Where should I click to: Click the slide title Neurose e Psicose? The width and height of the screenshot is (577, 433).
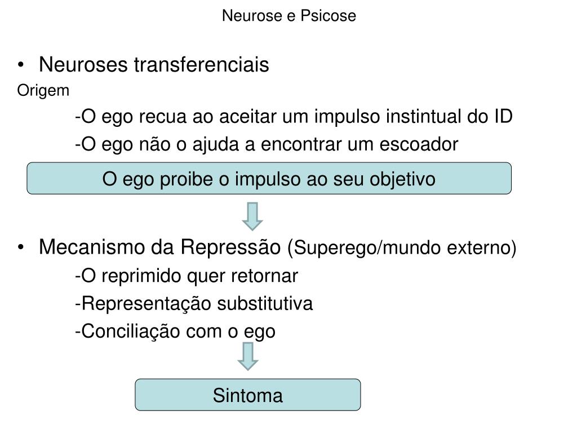[289, 16]
